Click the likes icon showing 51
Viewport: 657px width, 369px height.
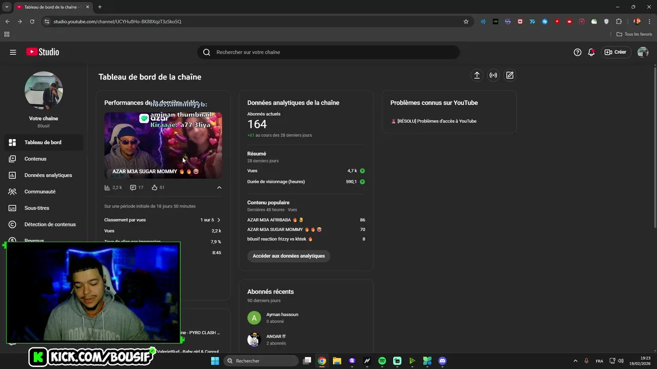(154, 188)
